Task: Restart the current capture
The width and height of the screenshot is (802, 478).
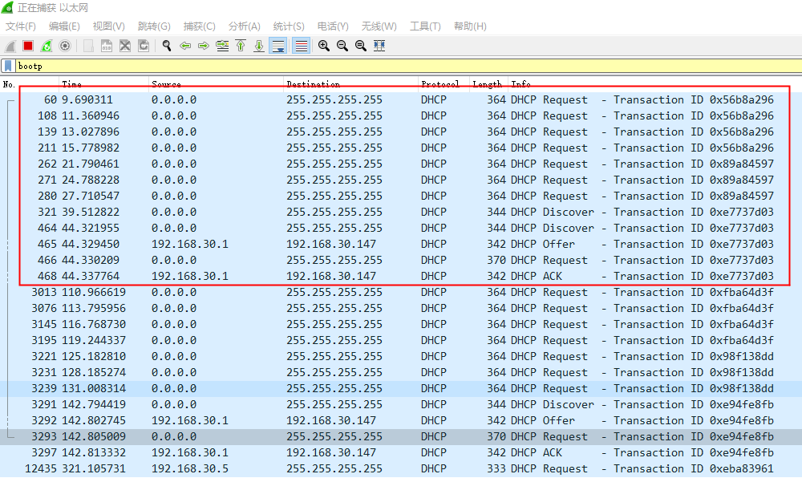Action: 47,46
